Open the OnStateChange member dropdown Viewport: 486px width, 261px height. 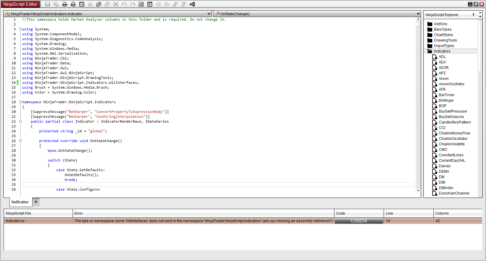coord(418,14)
